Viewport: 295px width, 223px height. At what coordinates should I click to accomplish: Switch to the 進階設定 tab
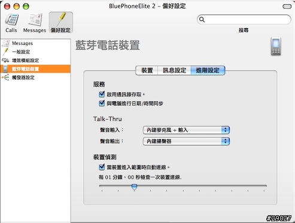[208, 70]
